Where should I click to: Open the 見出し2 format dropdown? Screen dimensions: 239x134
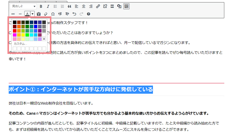click(23, 6)
